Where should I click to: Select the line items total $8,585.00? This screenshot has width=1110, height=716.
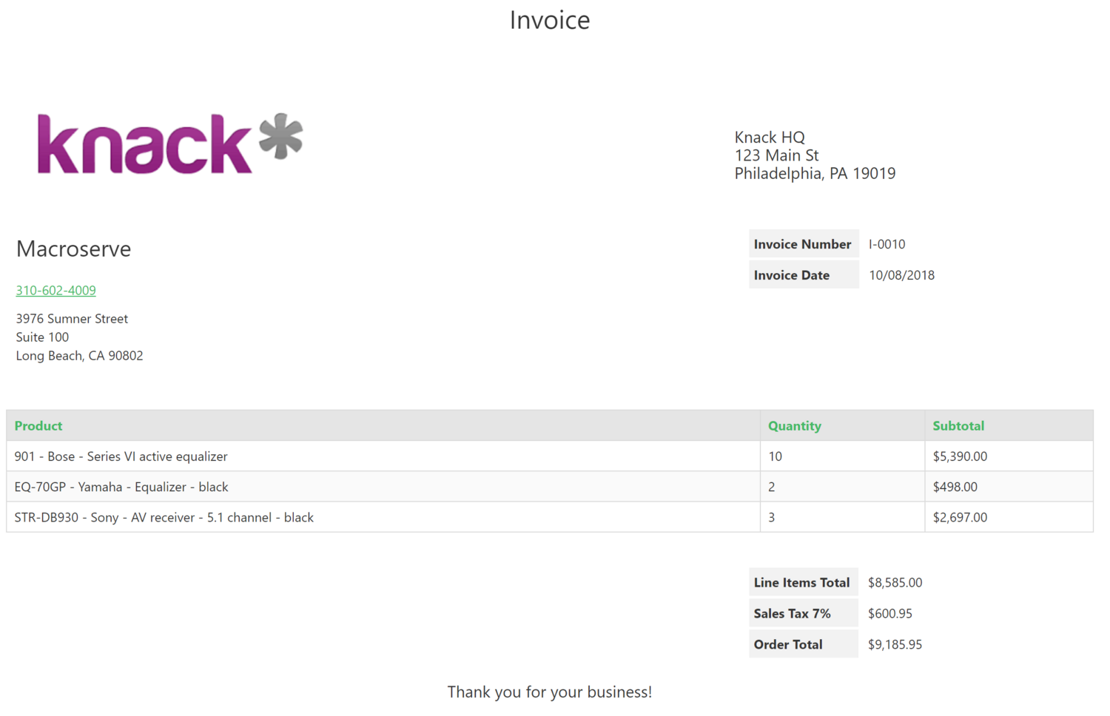point(895,583)
